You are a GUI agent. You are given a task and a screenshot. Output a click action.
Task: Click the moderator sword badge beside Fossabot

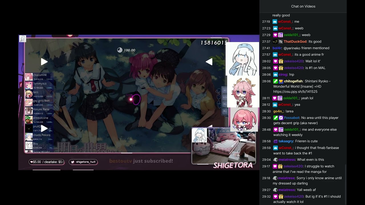tap(275, 118)
